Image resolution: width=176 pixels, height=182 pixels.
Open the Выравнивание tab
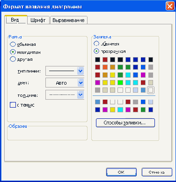[68, 20]
